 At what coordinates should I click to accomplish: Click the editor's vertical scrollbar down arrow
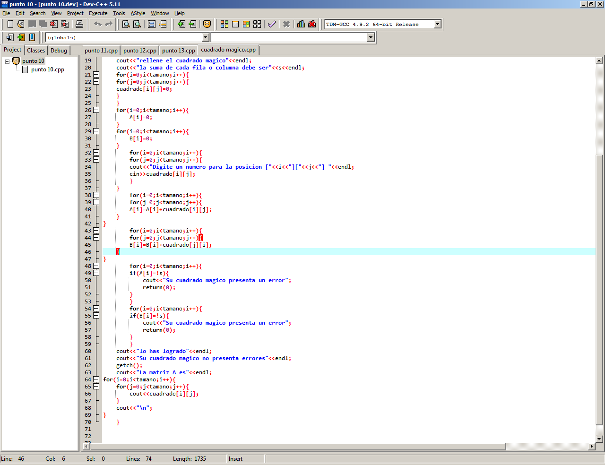[x=599, y=439]
